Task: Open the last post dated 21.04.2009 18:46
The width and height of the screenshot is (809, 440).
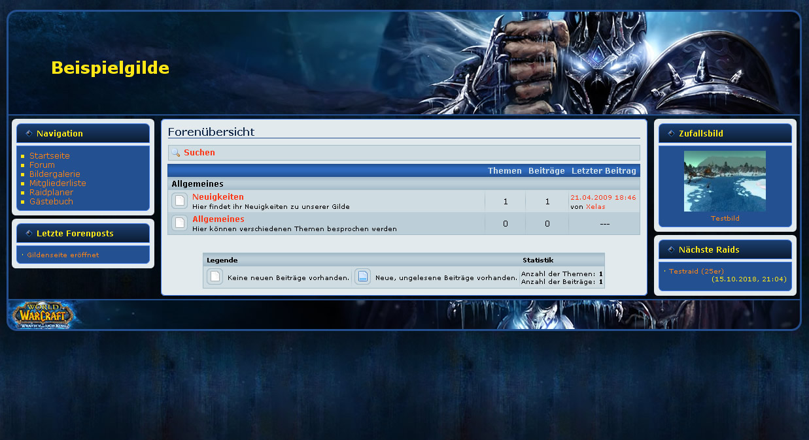Action: (603, 197)
